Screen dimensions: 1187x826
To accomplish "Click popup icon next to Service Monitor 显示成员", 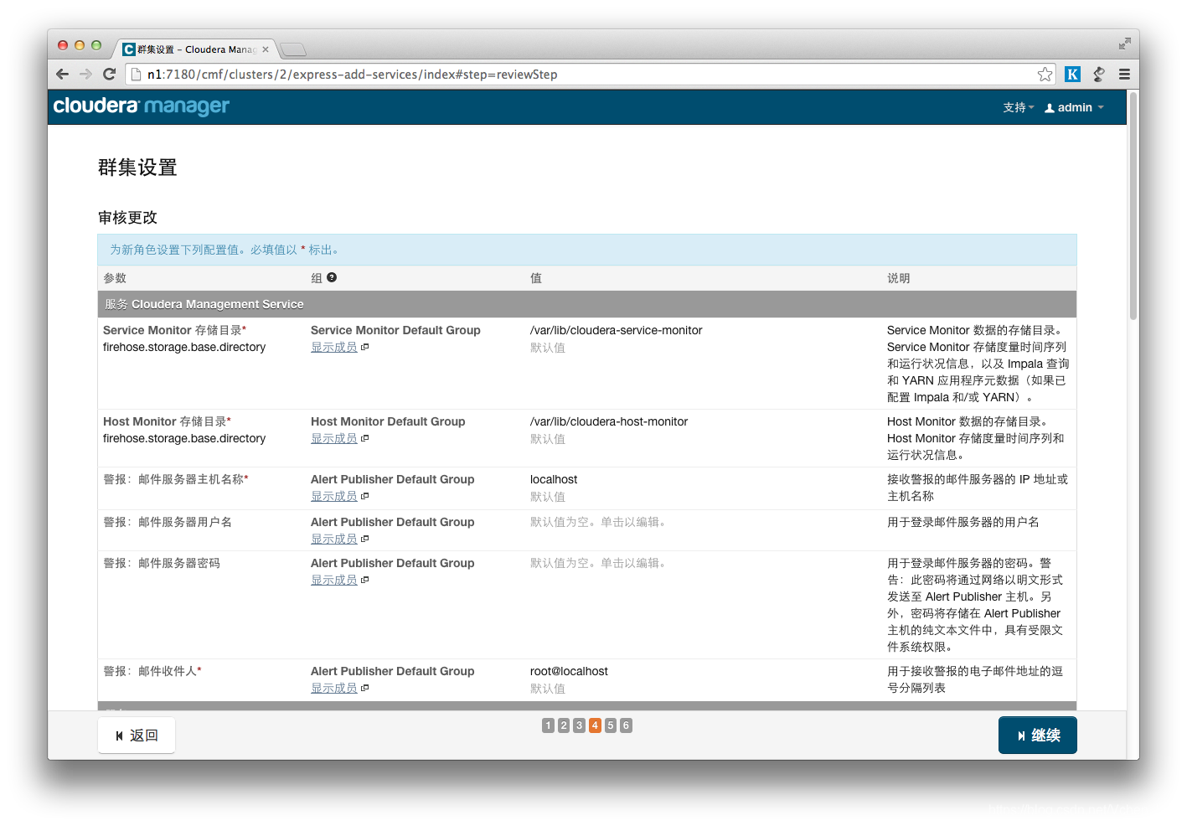I will coord(365,347).
